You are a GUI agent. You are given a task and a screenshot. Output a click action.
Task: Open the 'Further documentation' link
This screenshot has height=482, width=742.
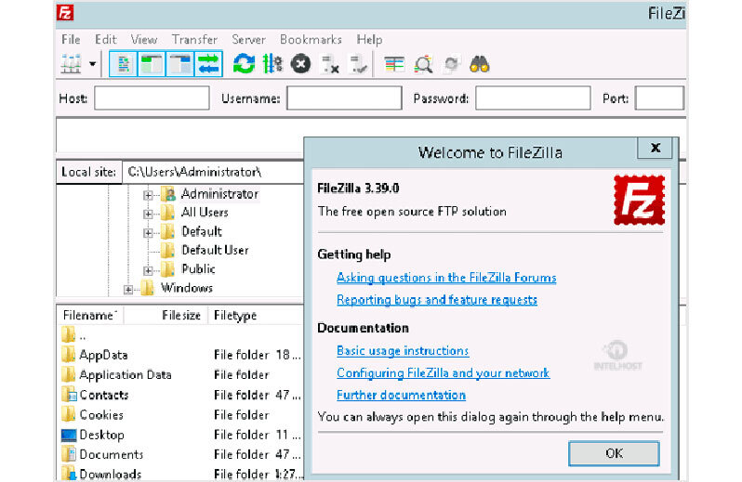pos(402,395)
